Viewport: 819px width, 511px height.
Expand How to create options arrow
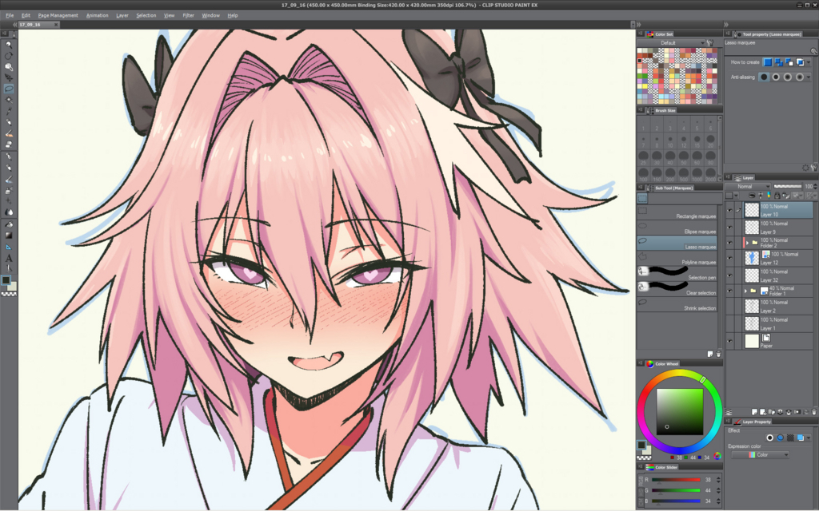pos(809,62)
